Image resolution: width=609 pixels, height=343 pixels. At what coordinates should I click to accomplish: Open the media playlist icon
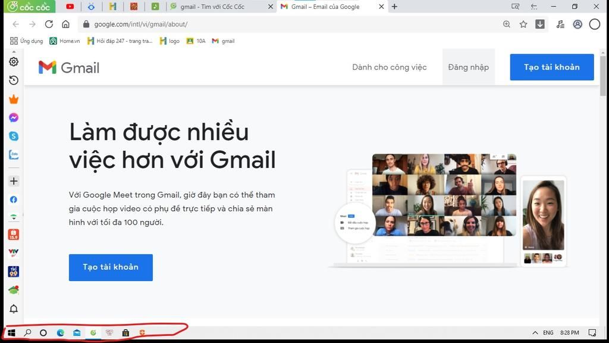(x=560, y=24)
